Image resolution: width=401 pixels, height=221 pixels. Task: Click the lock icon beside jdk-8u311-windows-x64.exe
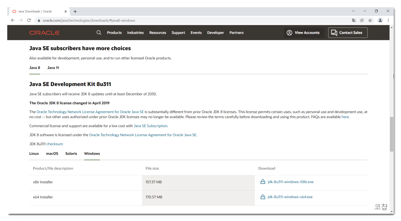pos(263,197)
